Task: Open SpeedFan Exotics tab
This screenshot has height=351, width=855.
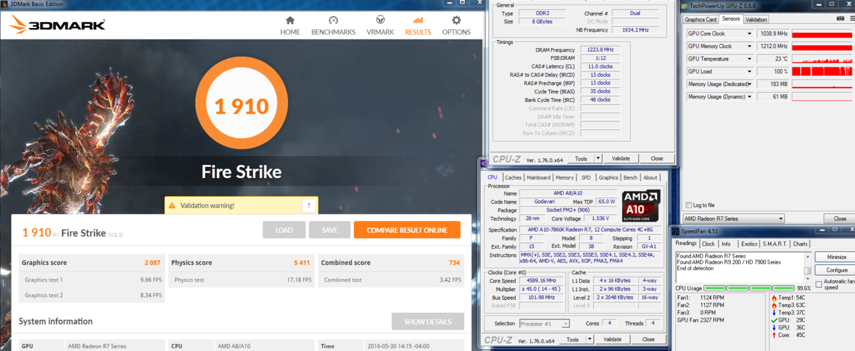Action: coord(749,244)
